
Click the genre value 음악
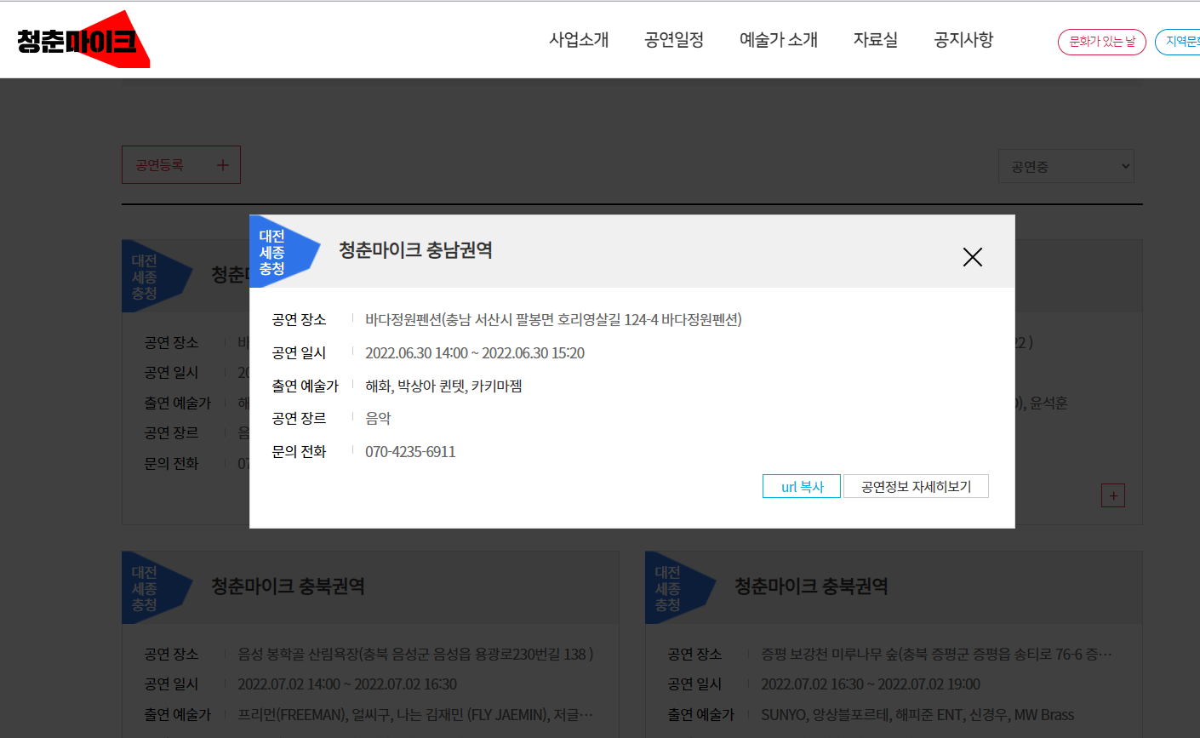pos(378,419)
